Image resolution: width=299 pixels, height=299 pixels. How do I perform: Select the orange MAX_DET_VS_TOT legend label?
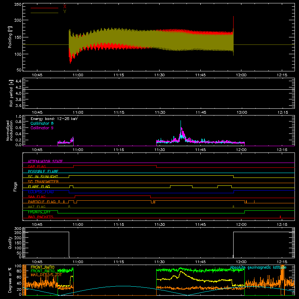pyautogui.click(x=46, y=275)
